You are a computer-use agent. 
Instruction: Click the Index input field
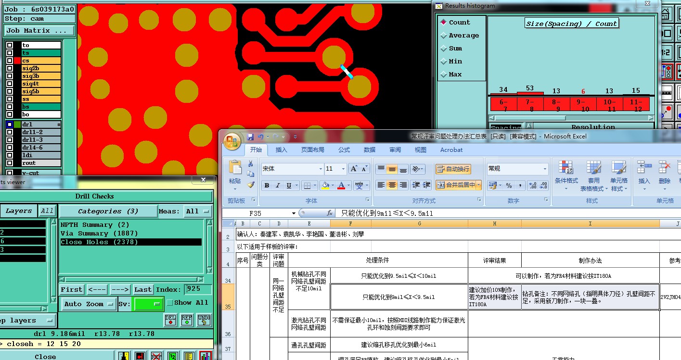coord(198,289)
